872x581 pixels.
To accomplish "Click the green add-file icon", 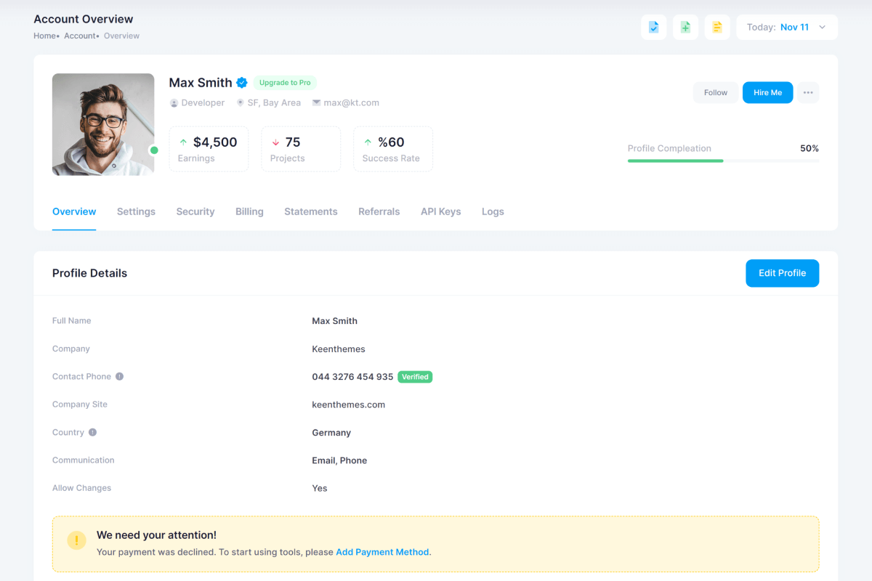I will tap(685, 28).
